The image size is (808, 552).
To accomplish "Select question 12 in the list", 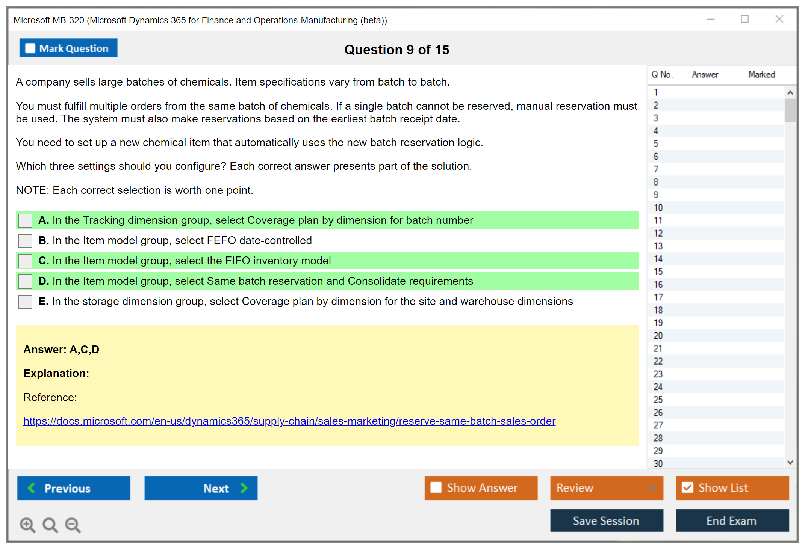I will point(658,233).
